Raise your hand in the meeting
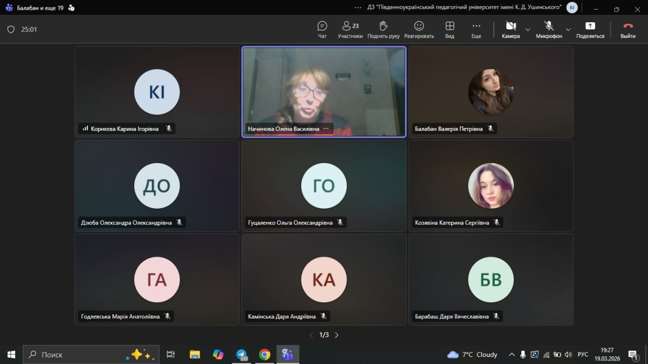Viewport: 648px width, 364px height. point(383,29)
